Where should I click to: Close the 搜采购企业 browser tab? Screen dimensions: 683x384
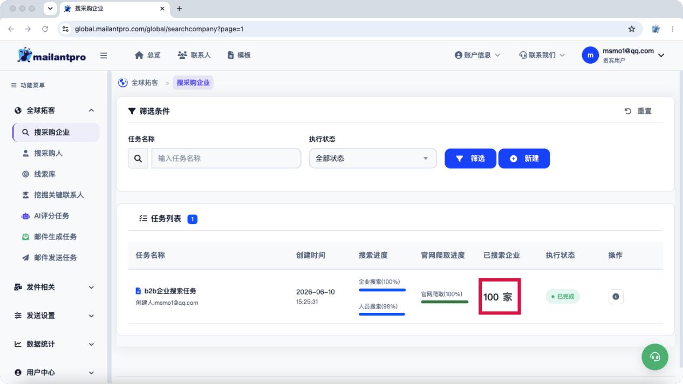point(162,9)
